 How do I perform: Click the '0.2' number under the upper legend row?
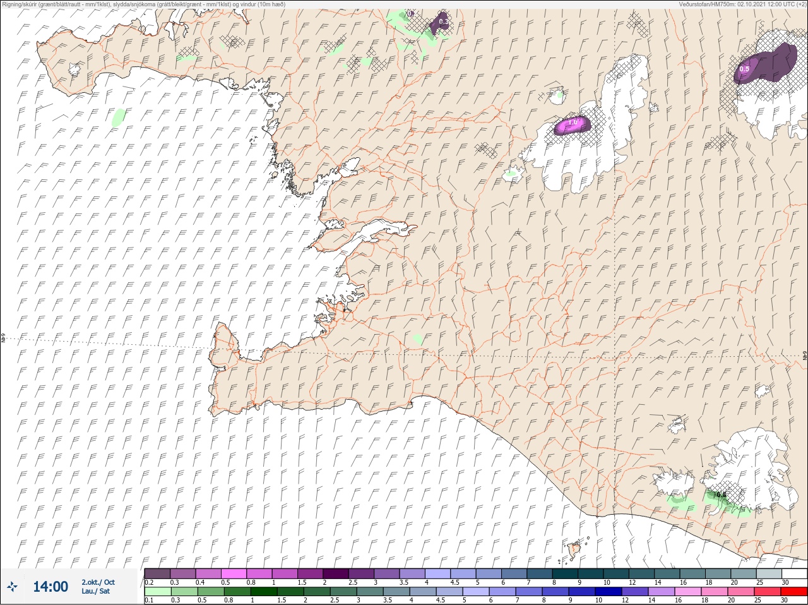149,582
